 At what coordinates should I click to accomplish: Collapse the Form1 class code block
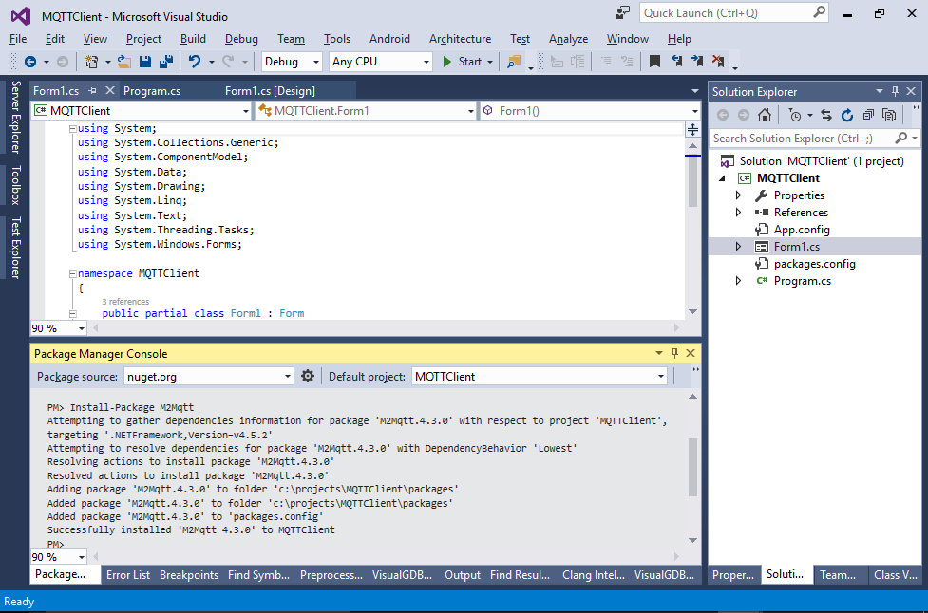(72, 314)
